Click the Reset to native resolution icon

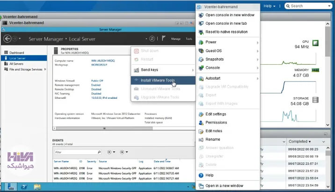201,32
